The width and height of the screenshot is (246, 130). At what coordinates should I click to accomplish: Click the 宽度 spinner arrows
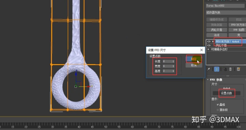(173, 66)
